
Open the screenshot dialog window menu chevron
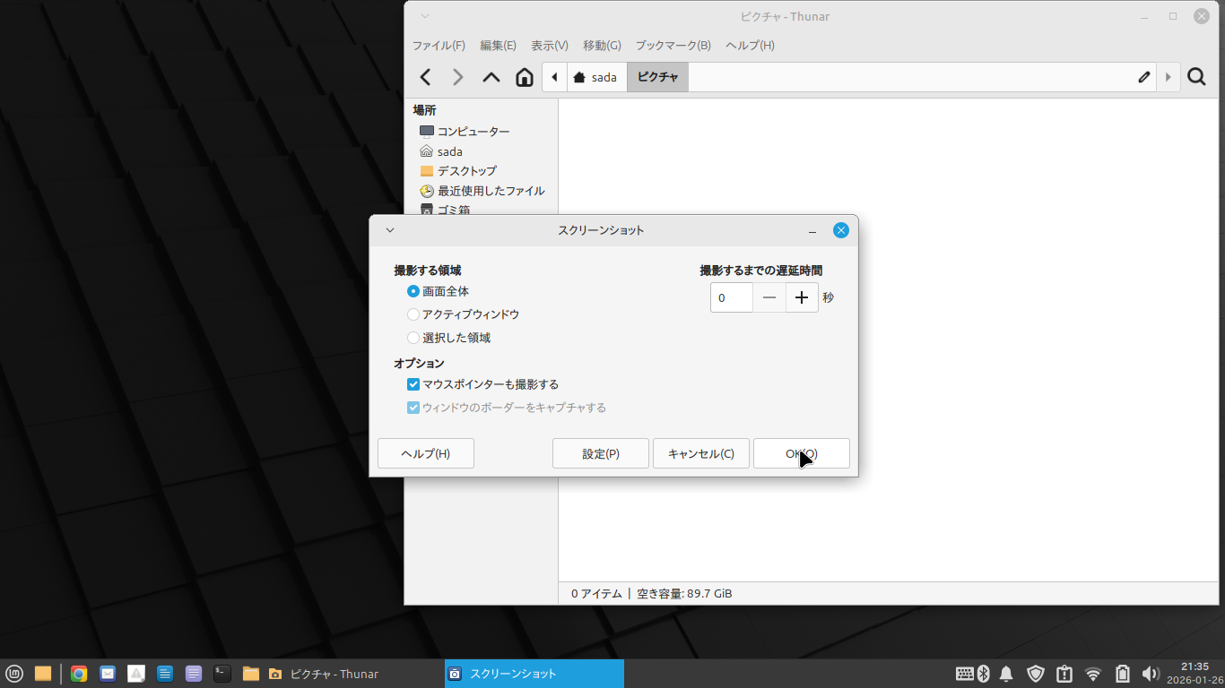tap(390, 230)
